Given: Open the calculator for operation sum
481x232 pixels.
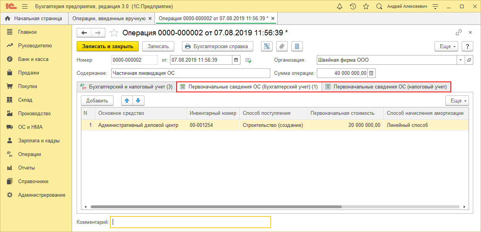Looking at the screenshot, I should tap(371, 73).
